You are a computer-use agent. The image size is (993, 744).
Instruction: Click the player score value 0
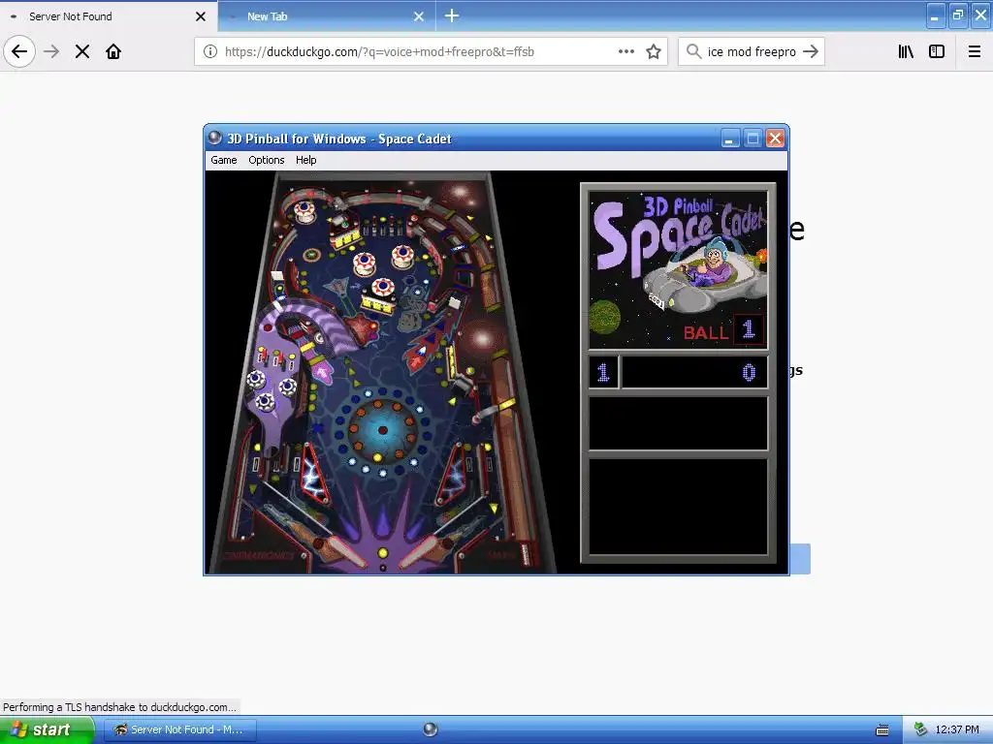point(749,372)
